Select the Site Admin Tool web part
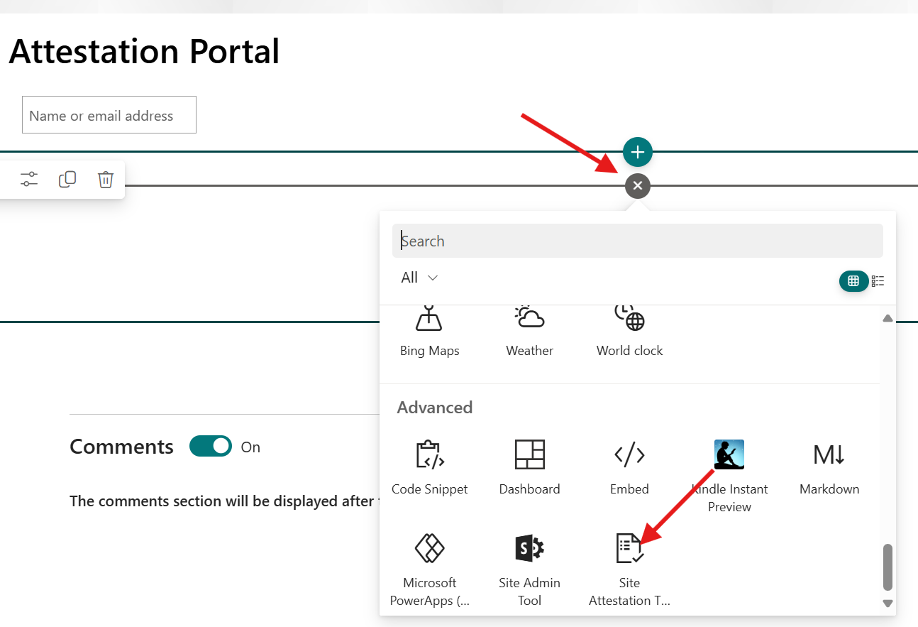 click(529, 569)
